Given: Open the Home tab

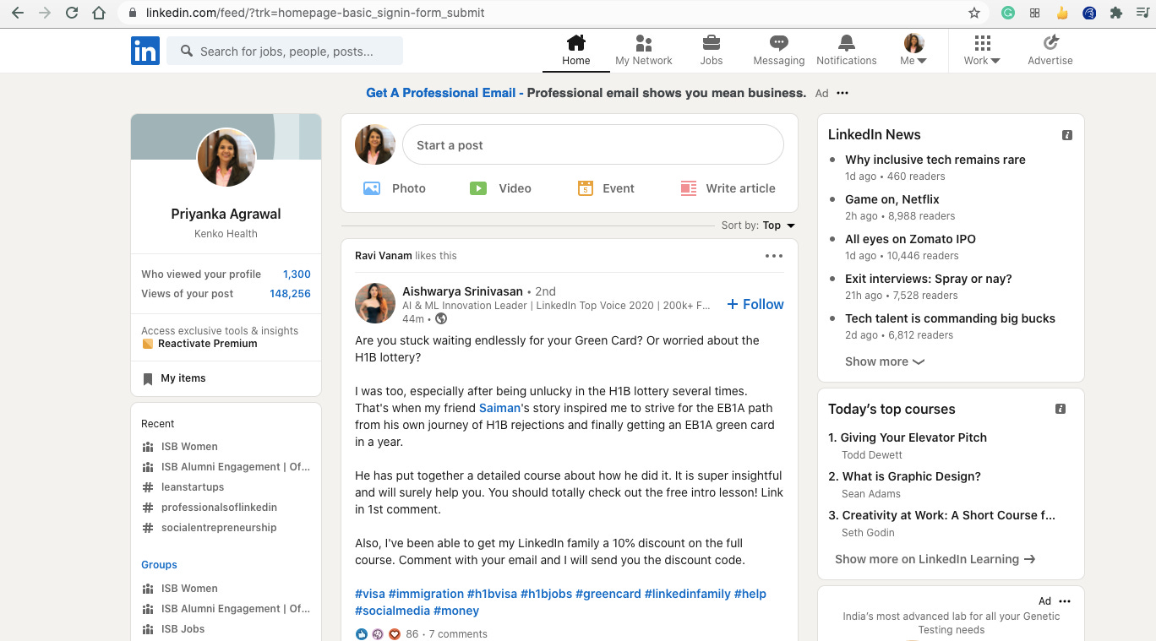Looking at the screenshot, I should pos(576,51).
